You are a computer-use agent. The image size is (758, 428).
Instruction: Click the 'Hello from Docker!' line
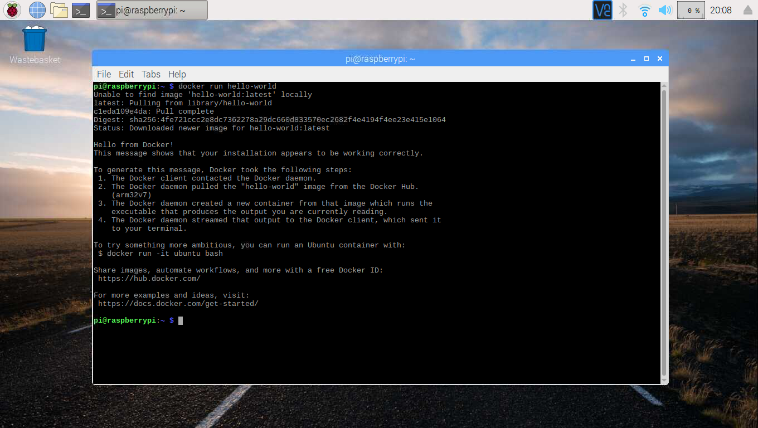coord(134,145)
